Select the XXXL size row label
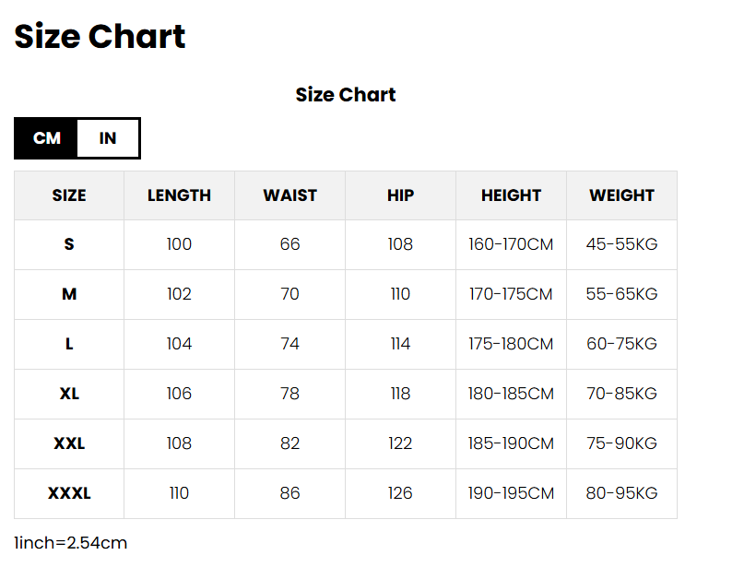The image size is (756, 579). (69, 493)
